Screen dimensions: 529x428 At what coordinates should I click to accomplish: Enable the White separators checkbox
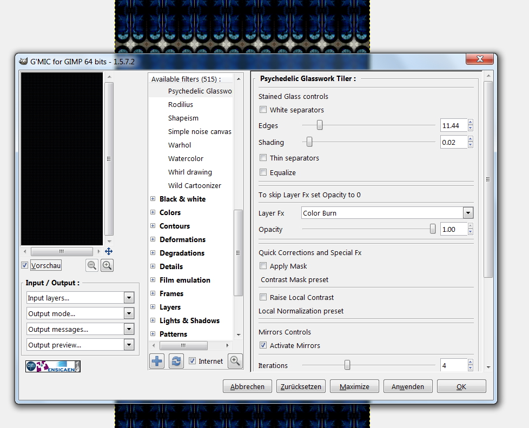(263, 110)
